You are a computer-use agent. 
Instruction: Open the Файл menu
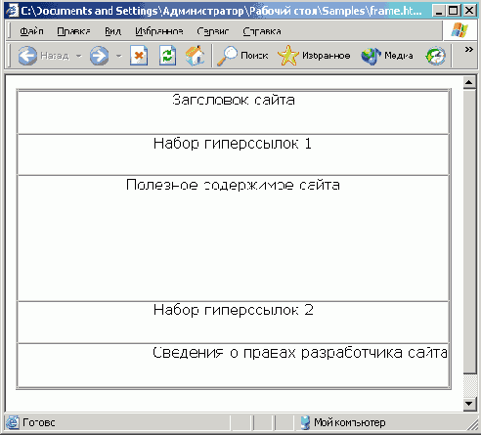coord(31,31)
